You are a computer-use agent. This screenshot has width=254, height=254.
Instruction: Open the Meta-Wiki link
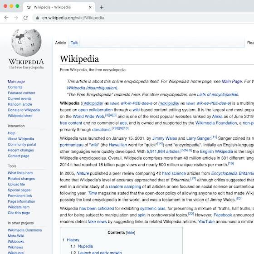[16, 236]
